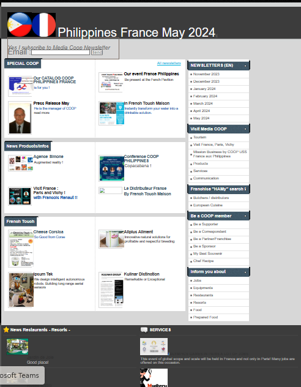
Task: Open Microsoft Teams from the taskbar tooltip
Action: coord(22,375)
